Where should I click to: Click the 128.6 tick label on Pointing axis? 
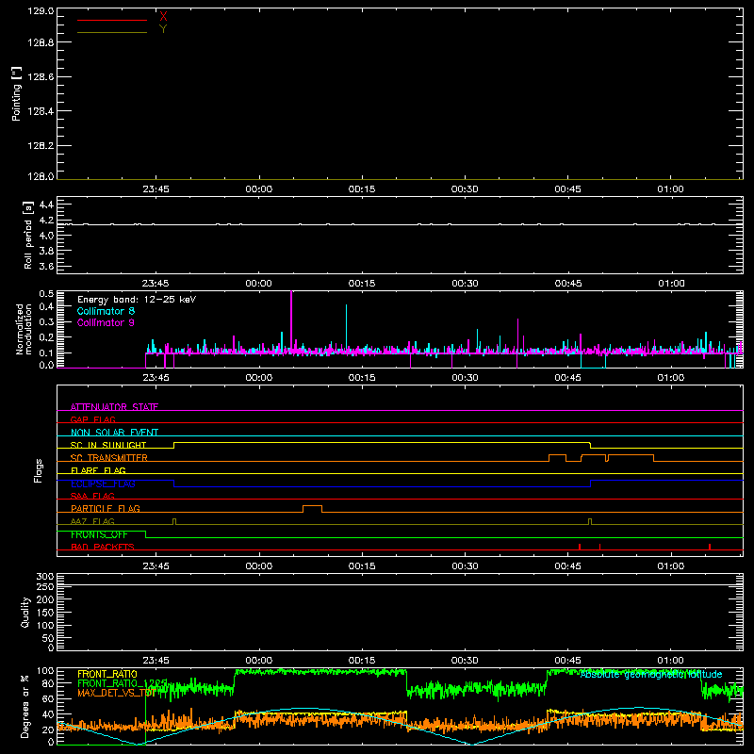(x=41, y=77)
